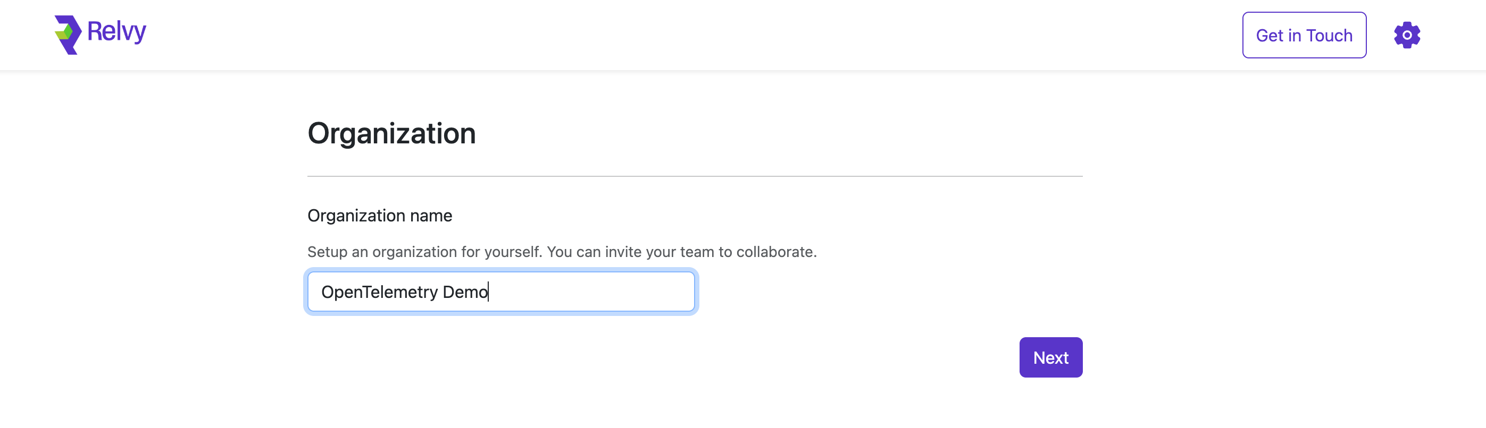Screen dimensions: 1486x428
Task: Click the Relvy logo mark
Action: [68, 35]
